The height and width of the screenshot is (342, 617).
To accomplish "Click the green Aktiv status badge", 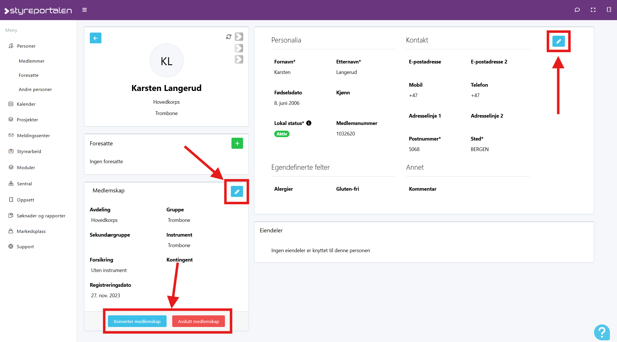I will click(x=282, y=134).
